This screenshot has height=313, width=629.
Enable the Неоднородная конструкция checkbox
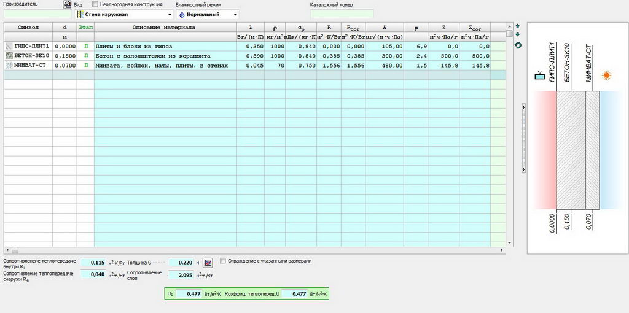pyautogui.click(x=95, y=4)
